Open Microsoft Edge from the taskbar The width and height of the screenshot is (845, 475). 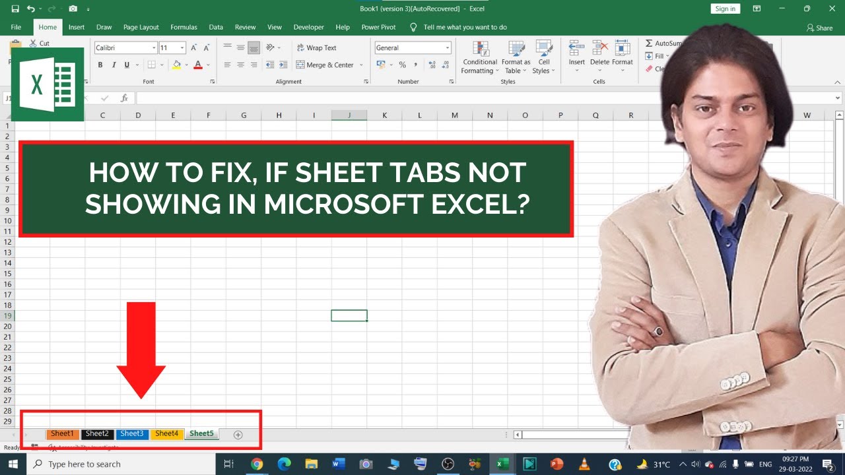(284, 464)
